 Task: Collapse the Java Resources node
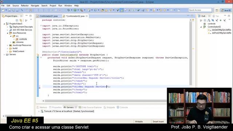7,33
